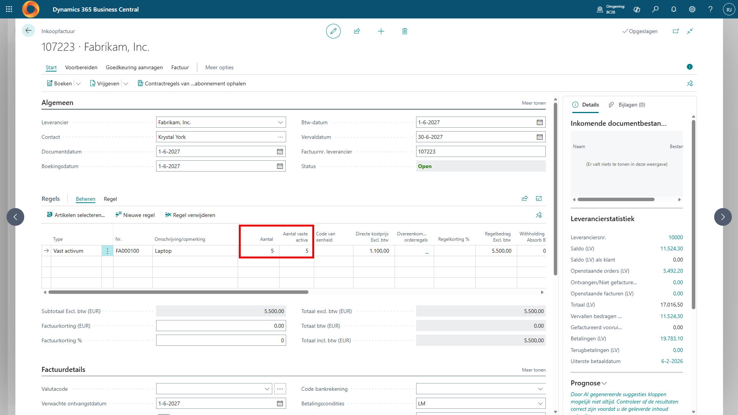738x415 pixels.
Task: Click the share icon in header
Action: 357,31
